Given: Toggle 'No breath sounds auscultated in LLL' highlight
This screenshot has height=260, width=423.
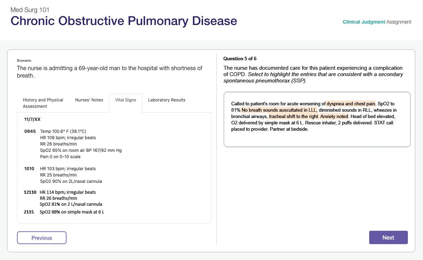Looking at the screenshot, I should (x=279, y=110).
